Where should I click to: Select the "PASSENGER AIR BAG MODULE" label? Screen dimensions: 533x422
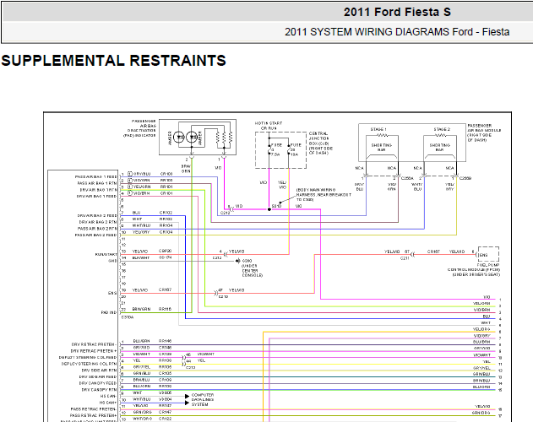484,133
